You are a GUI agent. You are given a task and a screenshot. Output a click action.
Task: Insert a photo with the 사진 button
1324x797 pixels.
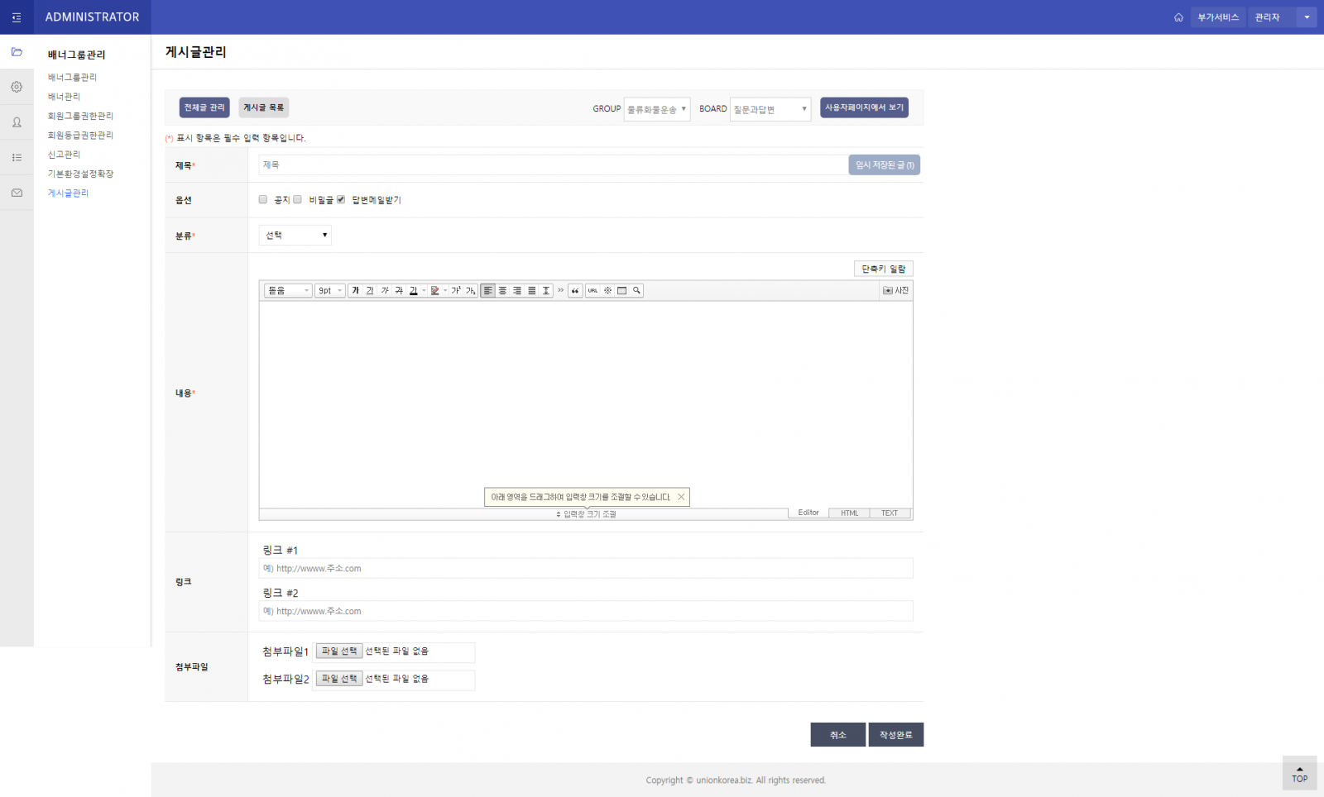click(895, 290)
